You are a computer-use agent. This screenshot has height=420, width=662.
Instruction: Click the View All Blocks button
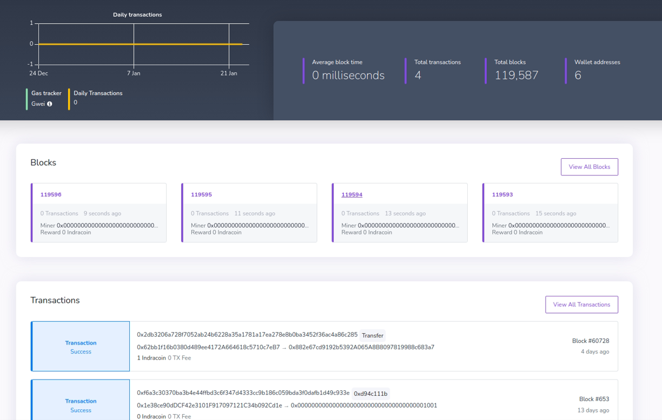click(x=589, y=166)
